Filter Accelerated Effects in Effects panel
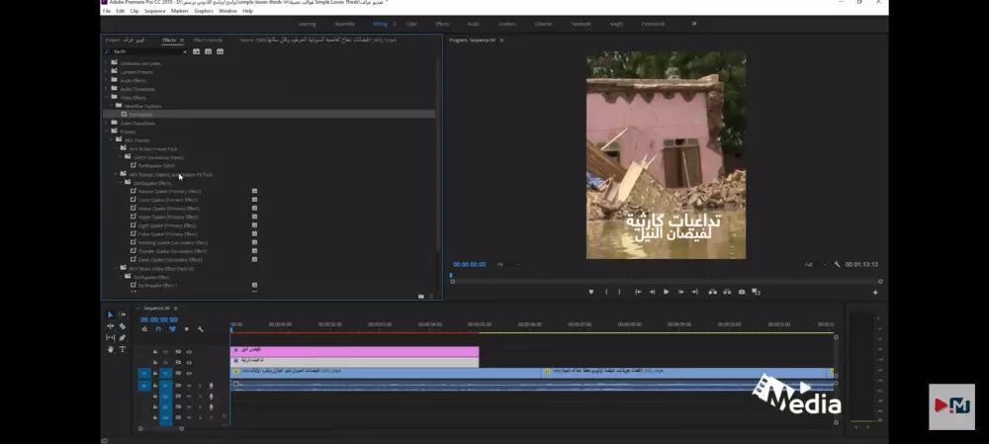989x444 pixels. click(196, 51)
